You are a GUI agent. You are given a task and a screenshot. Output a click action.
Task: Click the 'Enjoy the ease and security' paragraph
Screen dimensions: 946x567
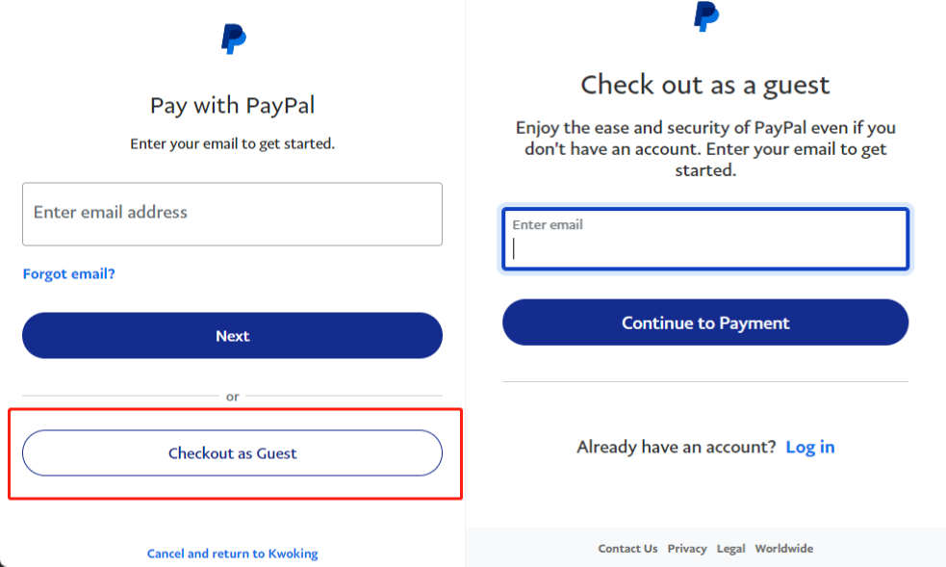pos(705,148)
